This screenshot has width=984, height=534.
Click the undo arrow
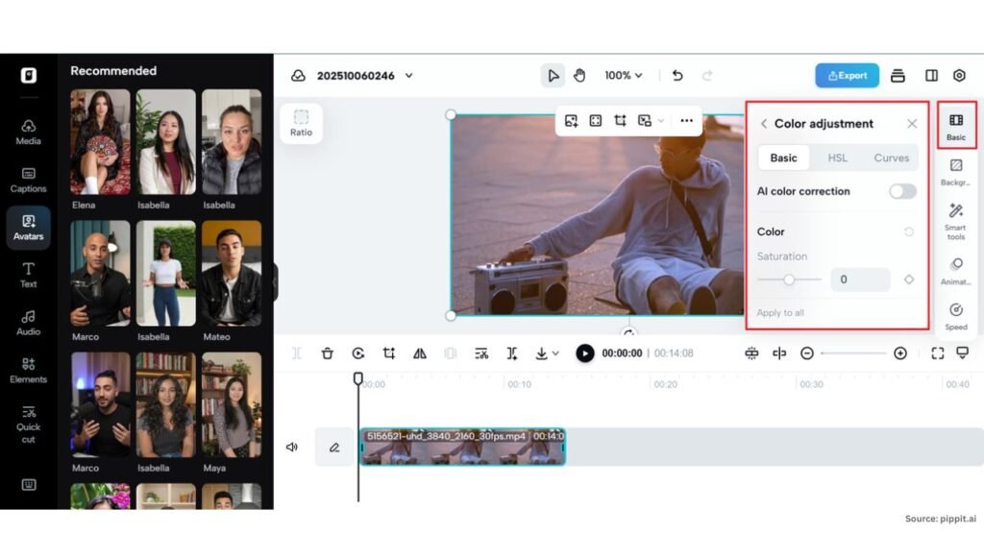[677, 75]
